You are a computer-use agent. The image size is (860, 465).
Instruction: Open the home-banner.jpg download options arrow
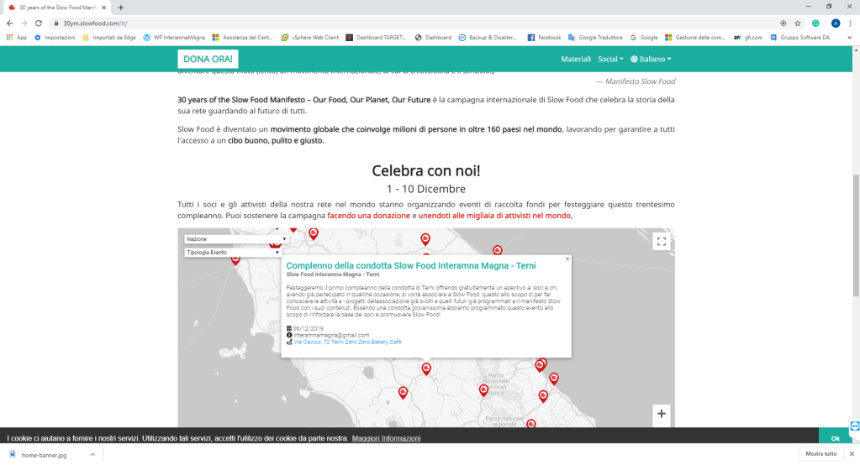94,454
